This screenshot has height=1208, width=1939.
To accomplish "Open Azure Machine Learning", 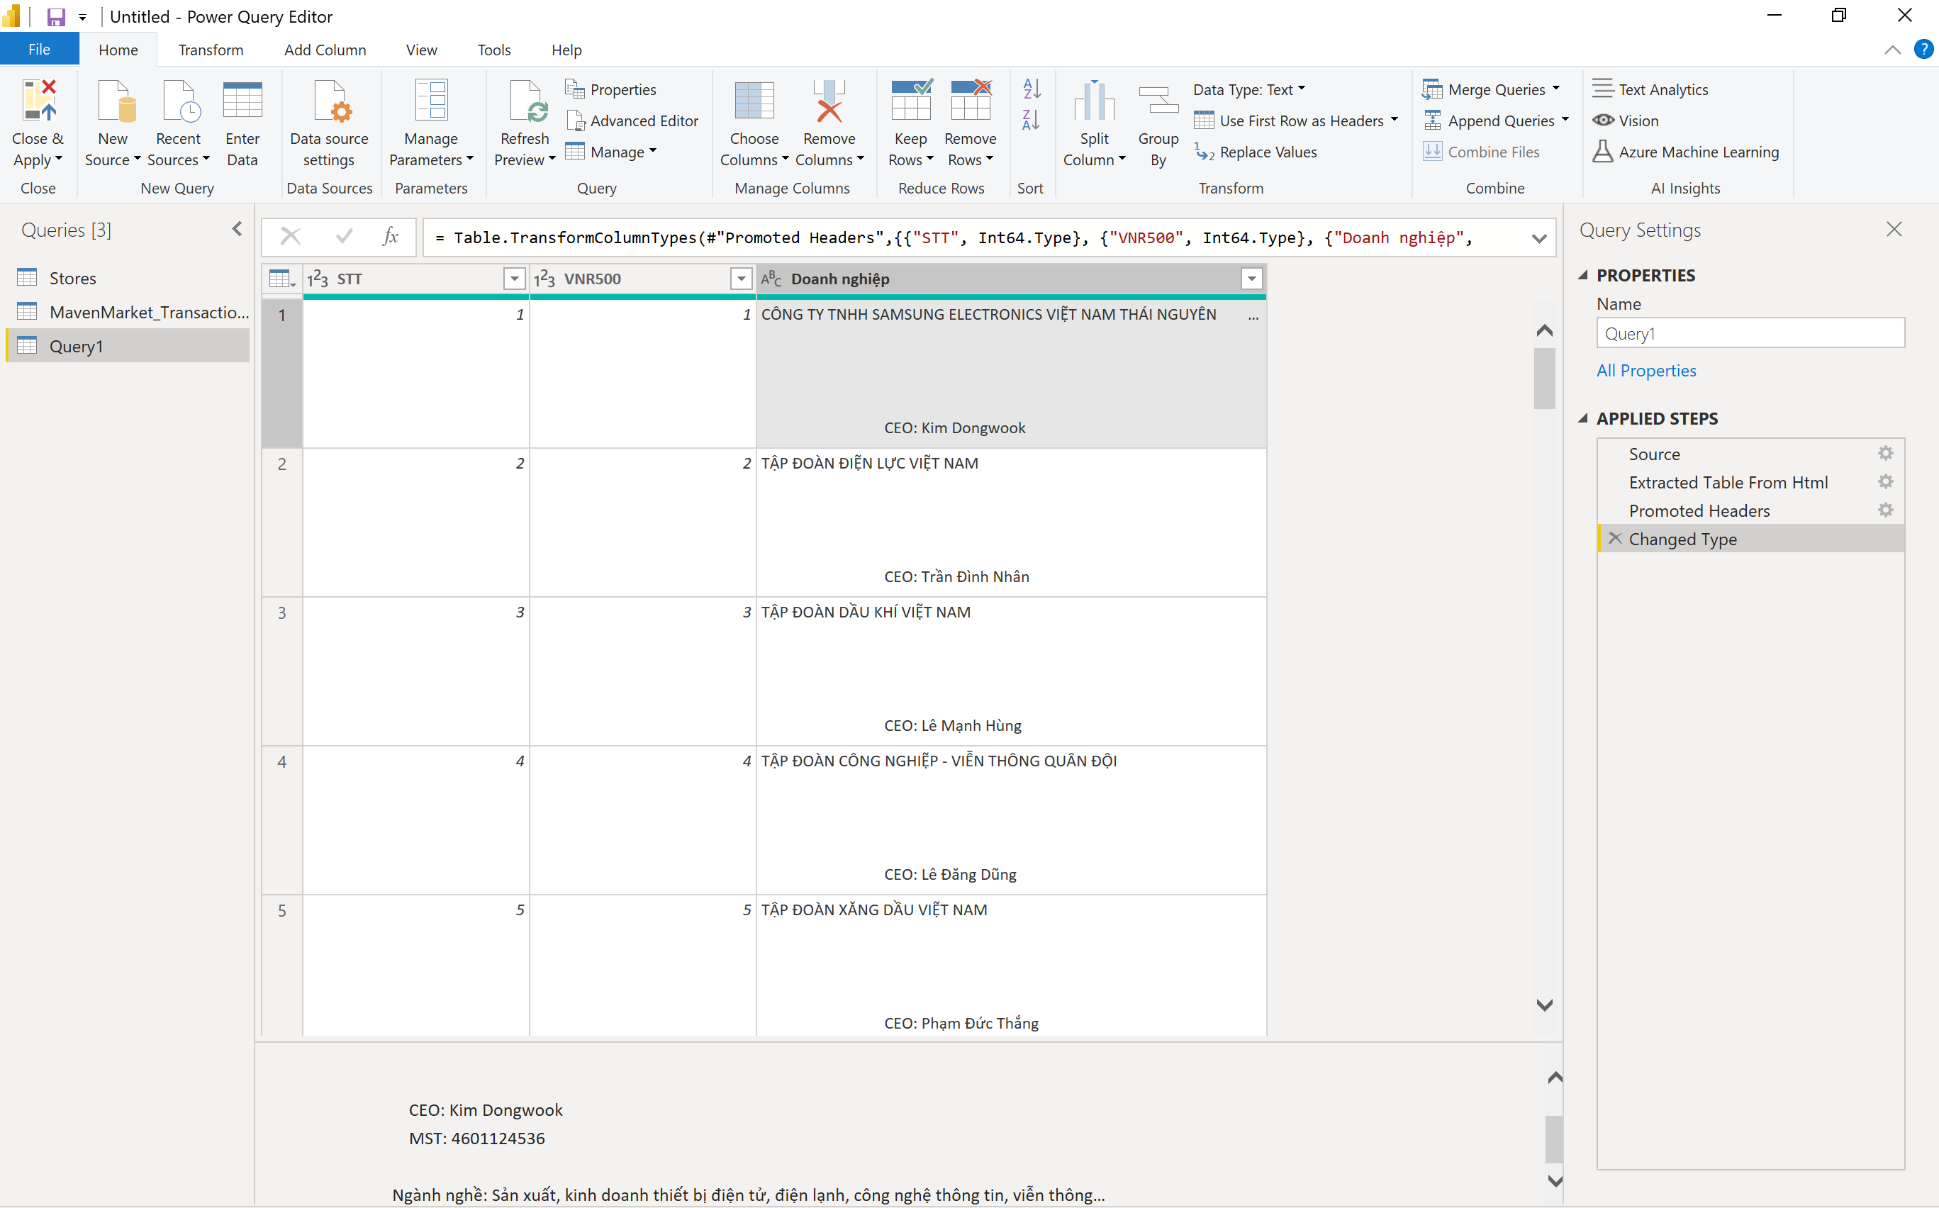I will point(1686,152).
